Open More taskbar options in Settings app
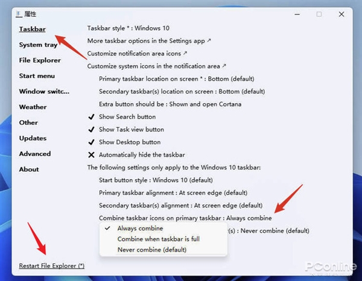This screenshot has height=281, width=362. (149, 41)
